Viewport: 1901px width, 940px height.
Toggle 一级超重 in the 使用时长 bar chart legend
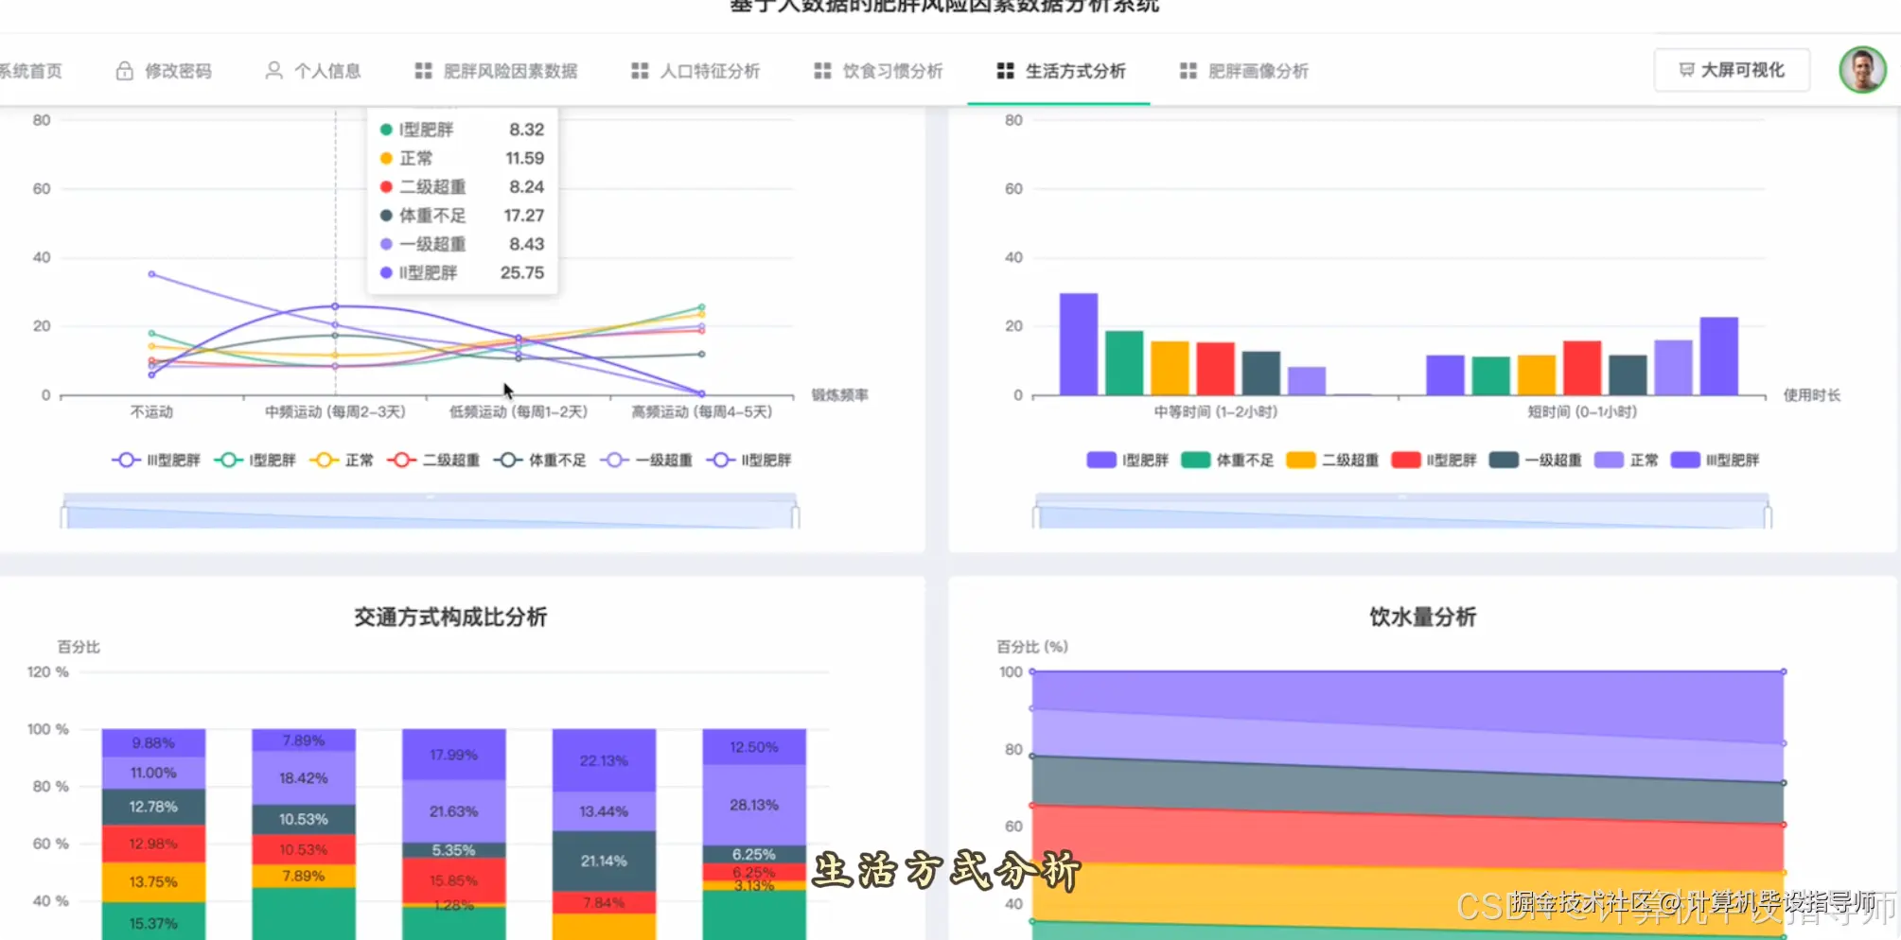click(x=1536, y=461)
